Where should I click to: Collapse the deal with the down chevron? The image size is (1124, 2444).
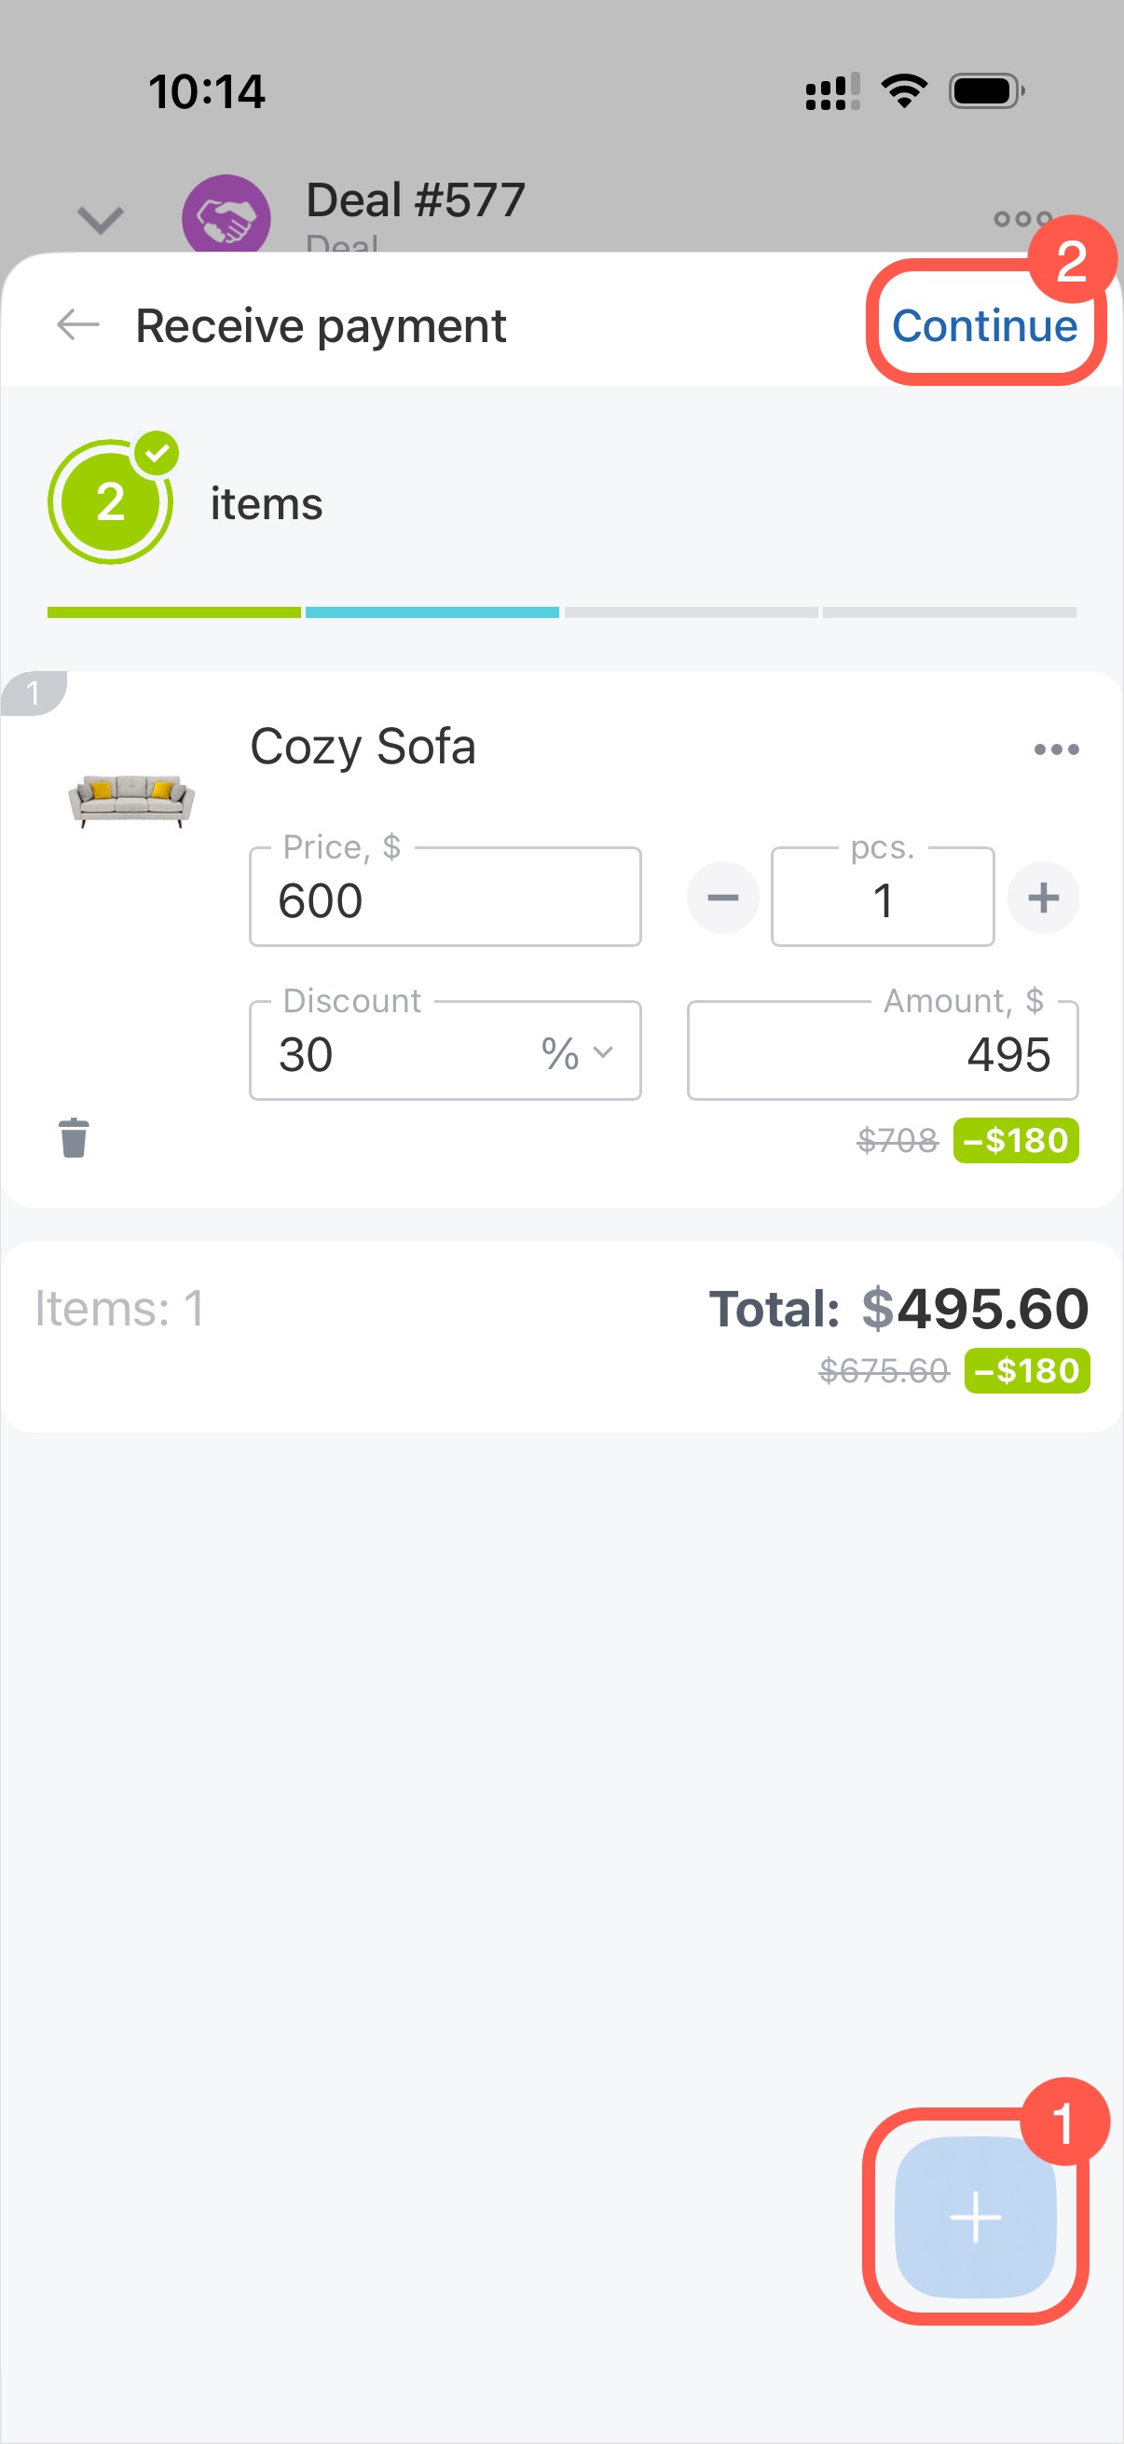pos(101,220)
